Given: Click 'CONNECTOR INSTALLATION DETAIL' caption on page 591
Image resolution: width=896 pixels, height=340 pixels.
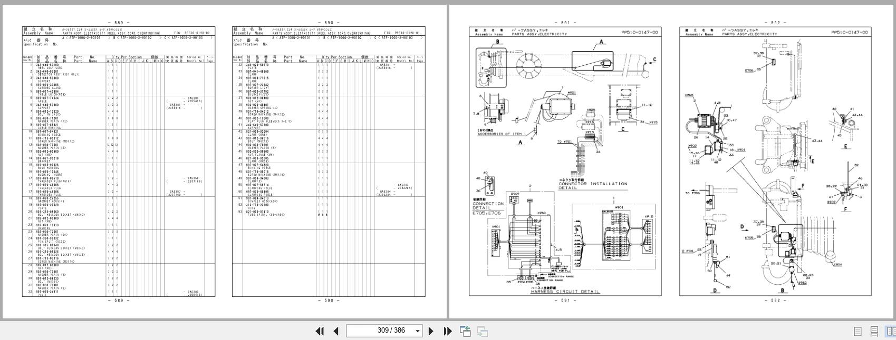Looking at the screenshot, I should click(x=593, y=186).
